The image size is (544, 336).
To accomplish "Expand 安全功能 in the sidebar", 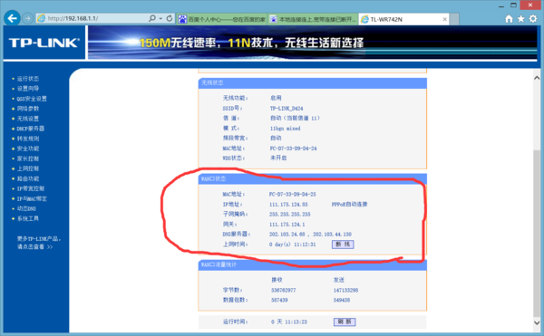I will (28, 149).
